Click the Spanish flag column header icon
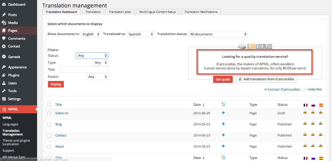The width and height of the screenshot is (332, 161). (321, 105)
